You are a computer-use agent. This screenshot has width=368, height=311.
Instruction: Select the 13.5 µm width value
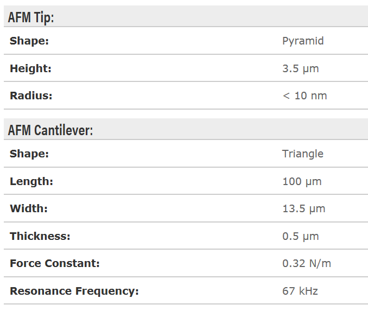pyautogui.click(x=304, y=208)
